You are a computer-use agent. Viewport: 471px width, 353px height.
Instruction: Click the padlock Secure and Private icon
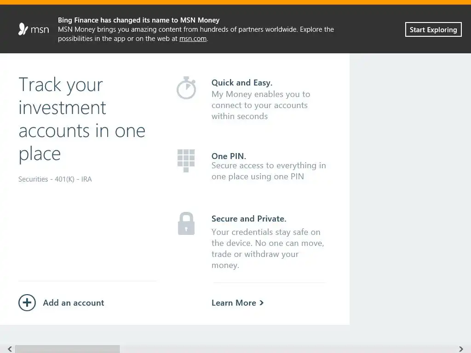pyautogui.click(x=186, y=224)
